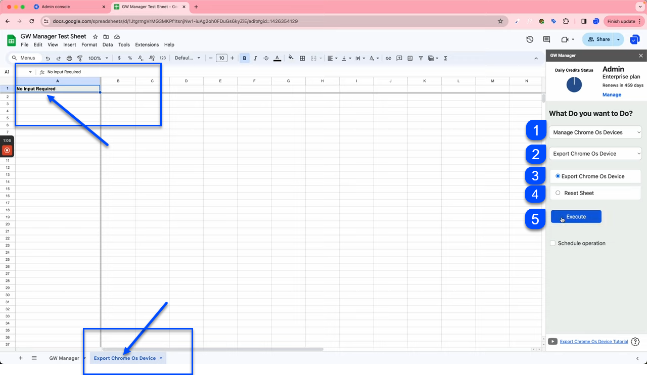Screen dimensions: 647x375
Task: Increase decimal places
Action: tap(151, 58)
